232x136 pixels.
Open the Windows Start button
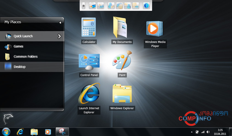(x=6, y=132)
